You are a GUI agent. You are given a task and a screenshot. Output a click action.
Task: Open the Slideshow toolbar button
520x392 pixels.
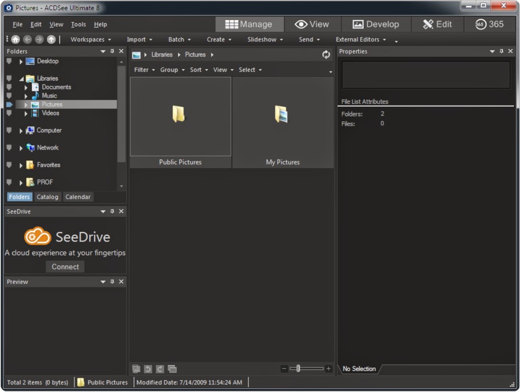(x=265, y=39)
